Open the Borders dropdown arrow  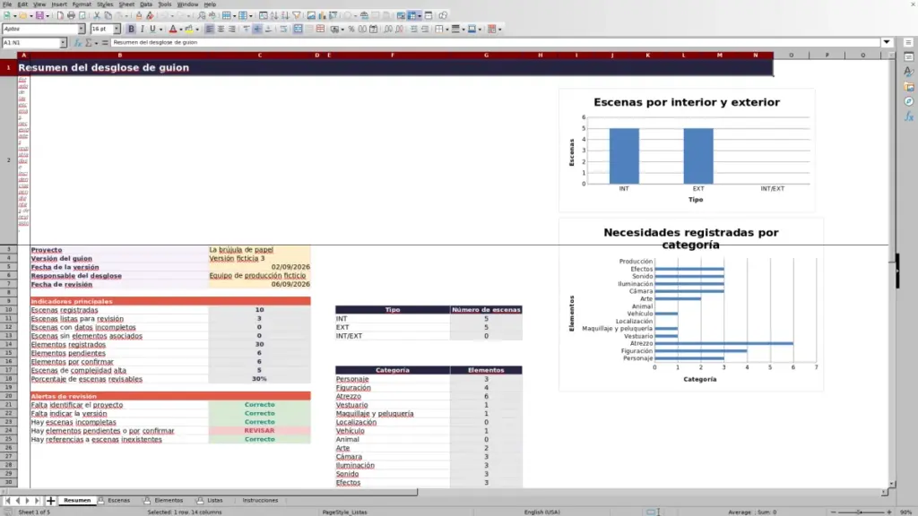447,30
